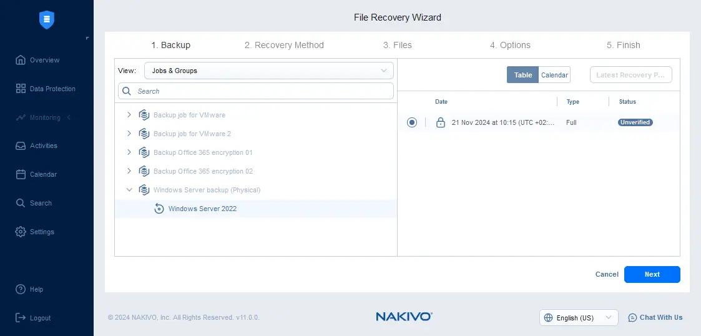Click the NAKIVO shield logo icon
The image size is (701, 336).
(x=46, y=20)
